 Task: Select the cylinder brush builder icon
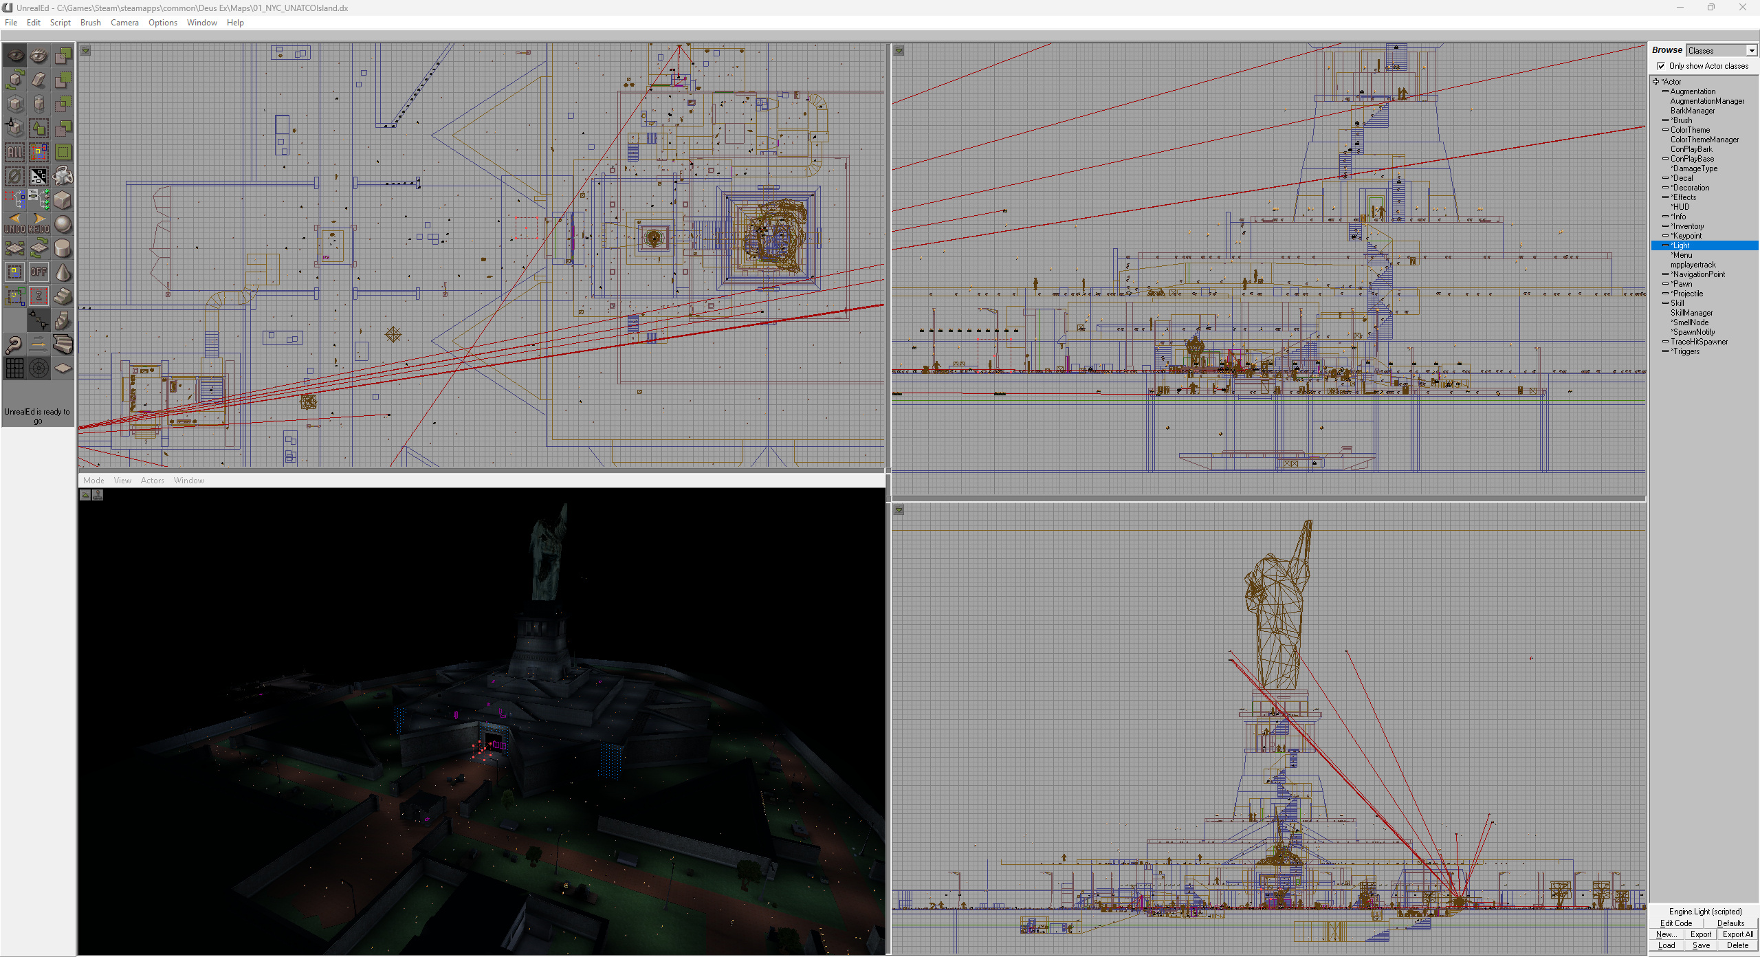63,248
